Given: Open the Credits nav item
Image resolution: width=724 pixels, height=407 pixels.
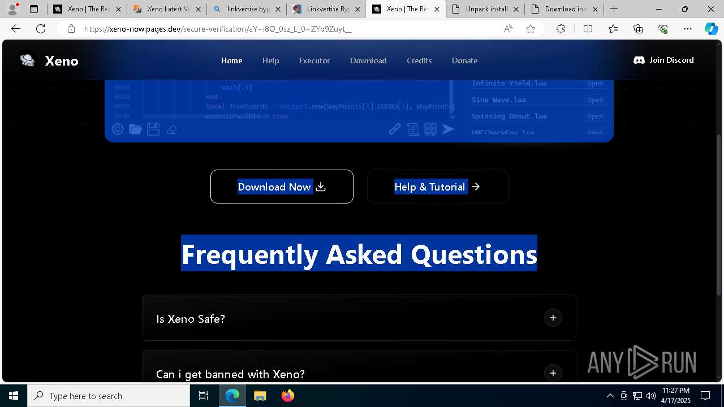Looking at the screenshot, I should [419, 60].
